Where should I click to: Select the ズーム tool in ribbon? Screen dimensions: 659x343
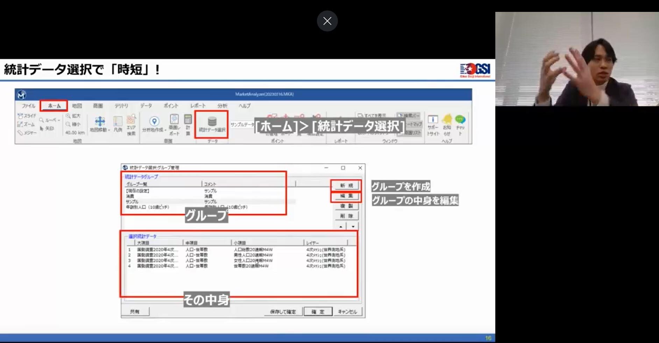26,124
